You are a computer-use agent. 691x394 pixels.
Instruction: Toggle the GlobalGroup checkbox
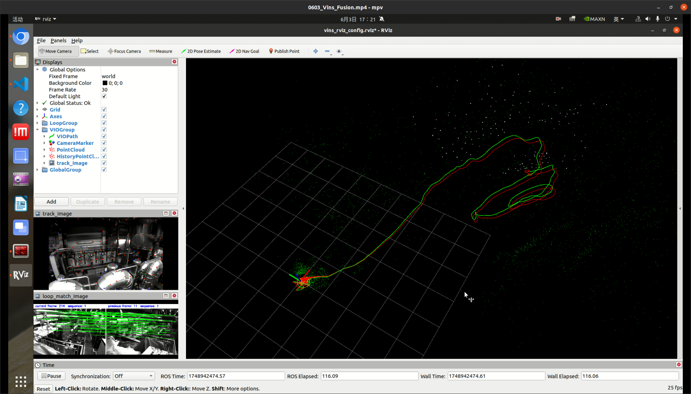coord(104,170)
